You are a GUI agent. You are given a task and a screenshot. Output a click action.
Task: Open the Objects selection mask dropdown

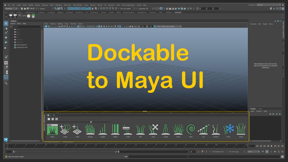[x=46, y=8]
